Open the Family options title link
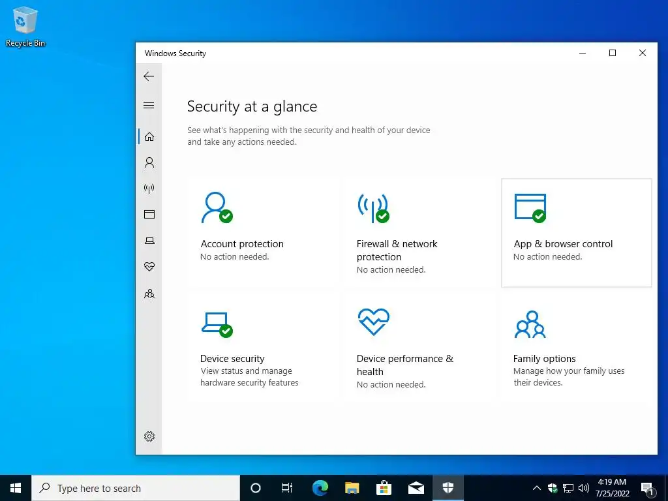Image resolution: width=668 pixels, height=501 pixels. (544, 358)
